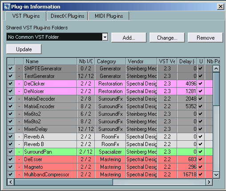Select the Mix8to2 plug-in name
This screenshot has height=191, width=226.
click(32, 122)
